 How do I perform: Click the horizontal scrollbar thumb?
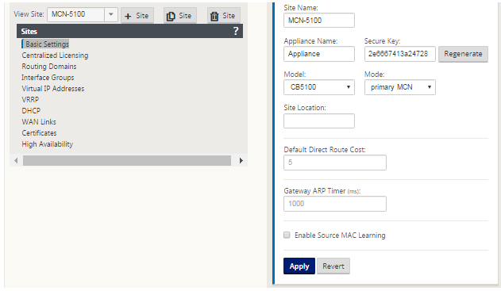click(127, 160)
